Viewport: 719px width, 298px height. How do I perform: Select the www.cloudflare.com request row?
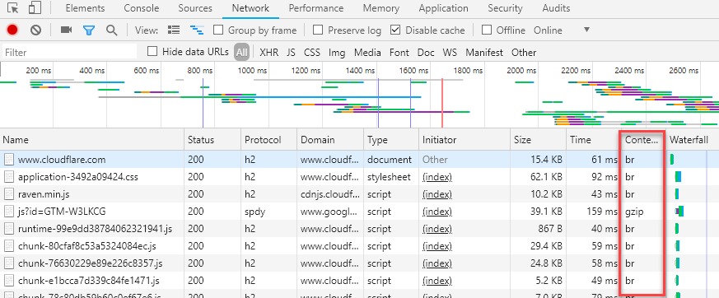point(359,160)
